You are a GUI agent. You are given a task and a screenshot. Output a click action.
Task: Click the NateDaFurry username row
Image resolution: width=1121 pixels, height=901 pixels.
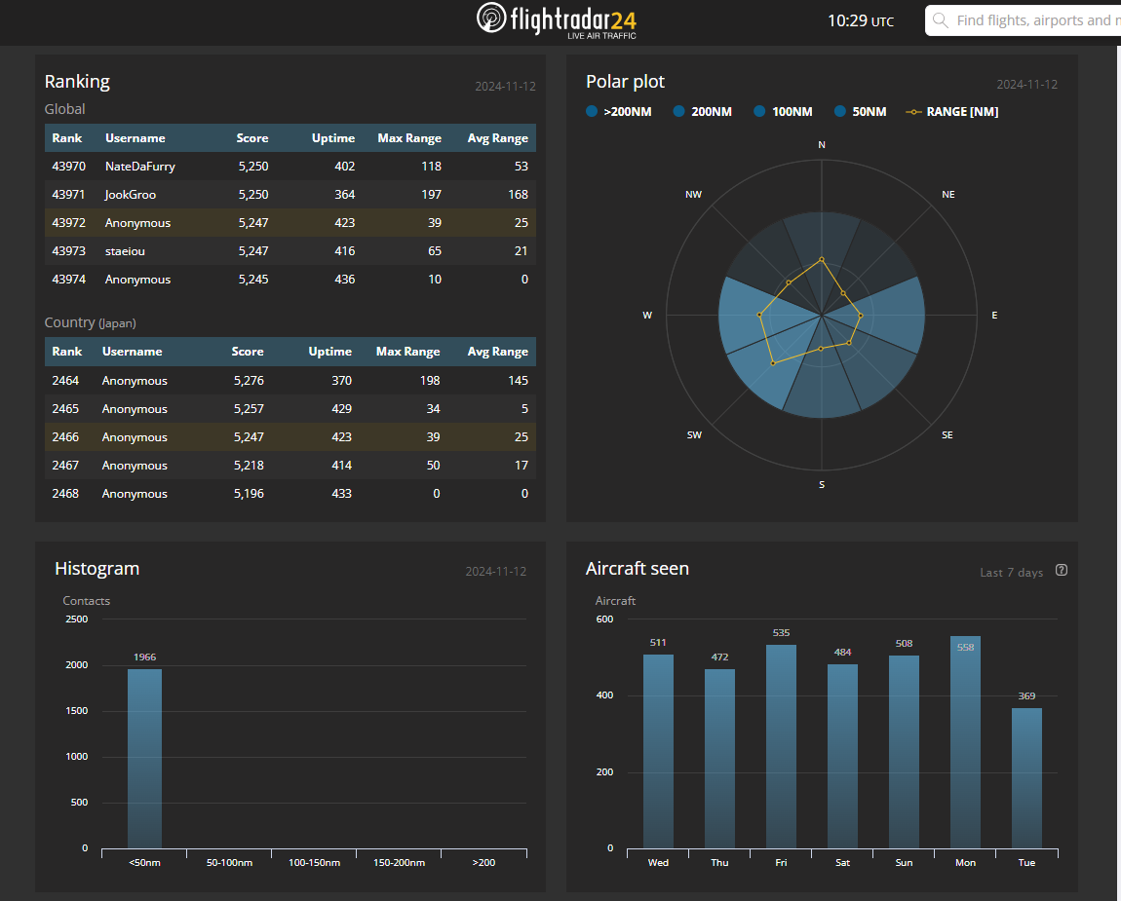pyautogui.click(x=140, y=167)
